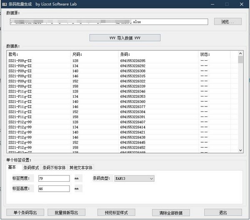Switch to the 条码样式 tab

click(x=31, y=168)
